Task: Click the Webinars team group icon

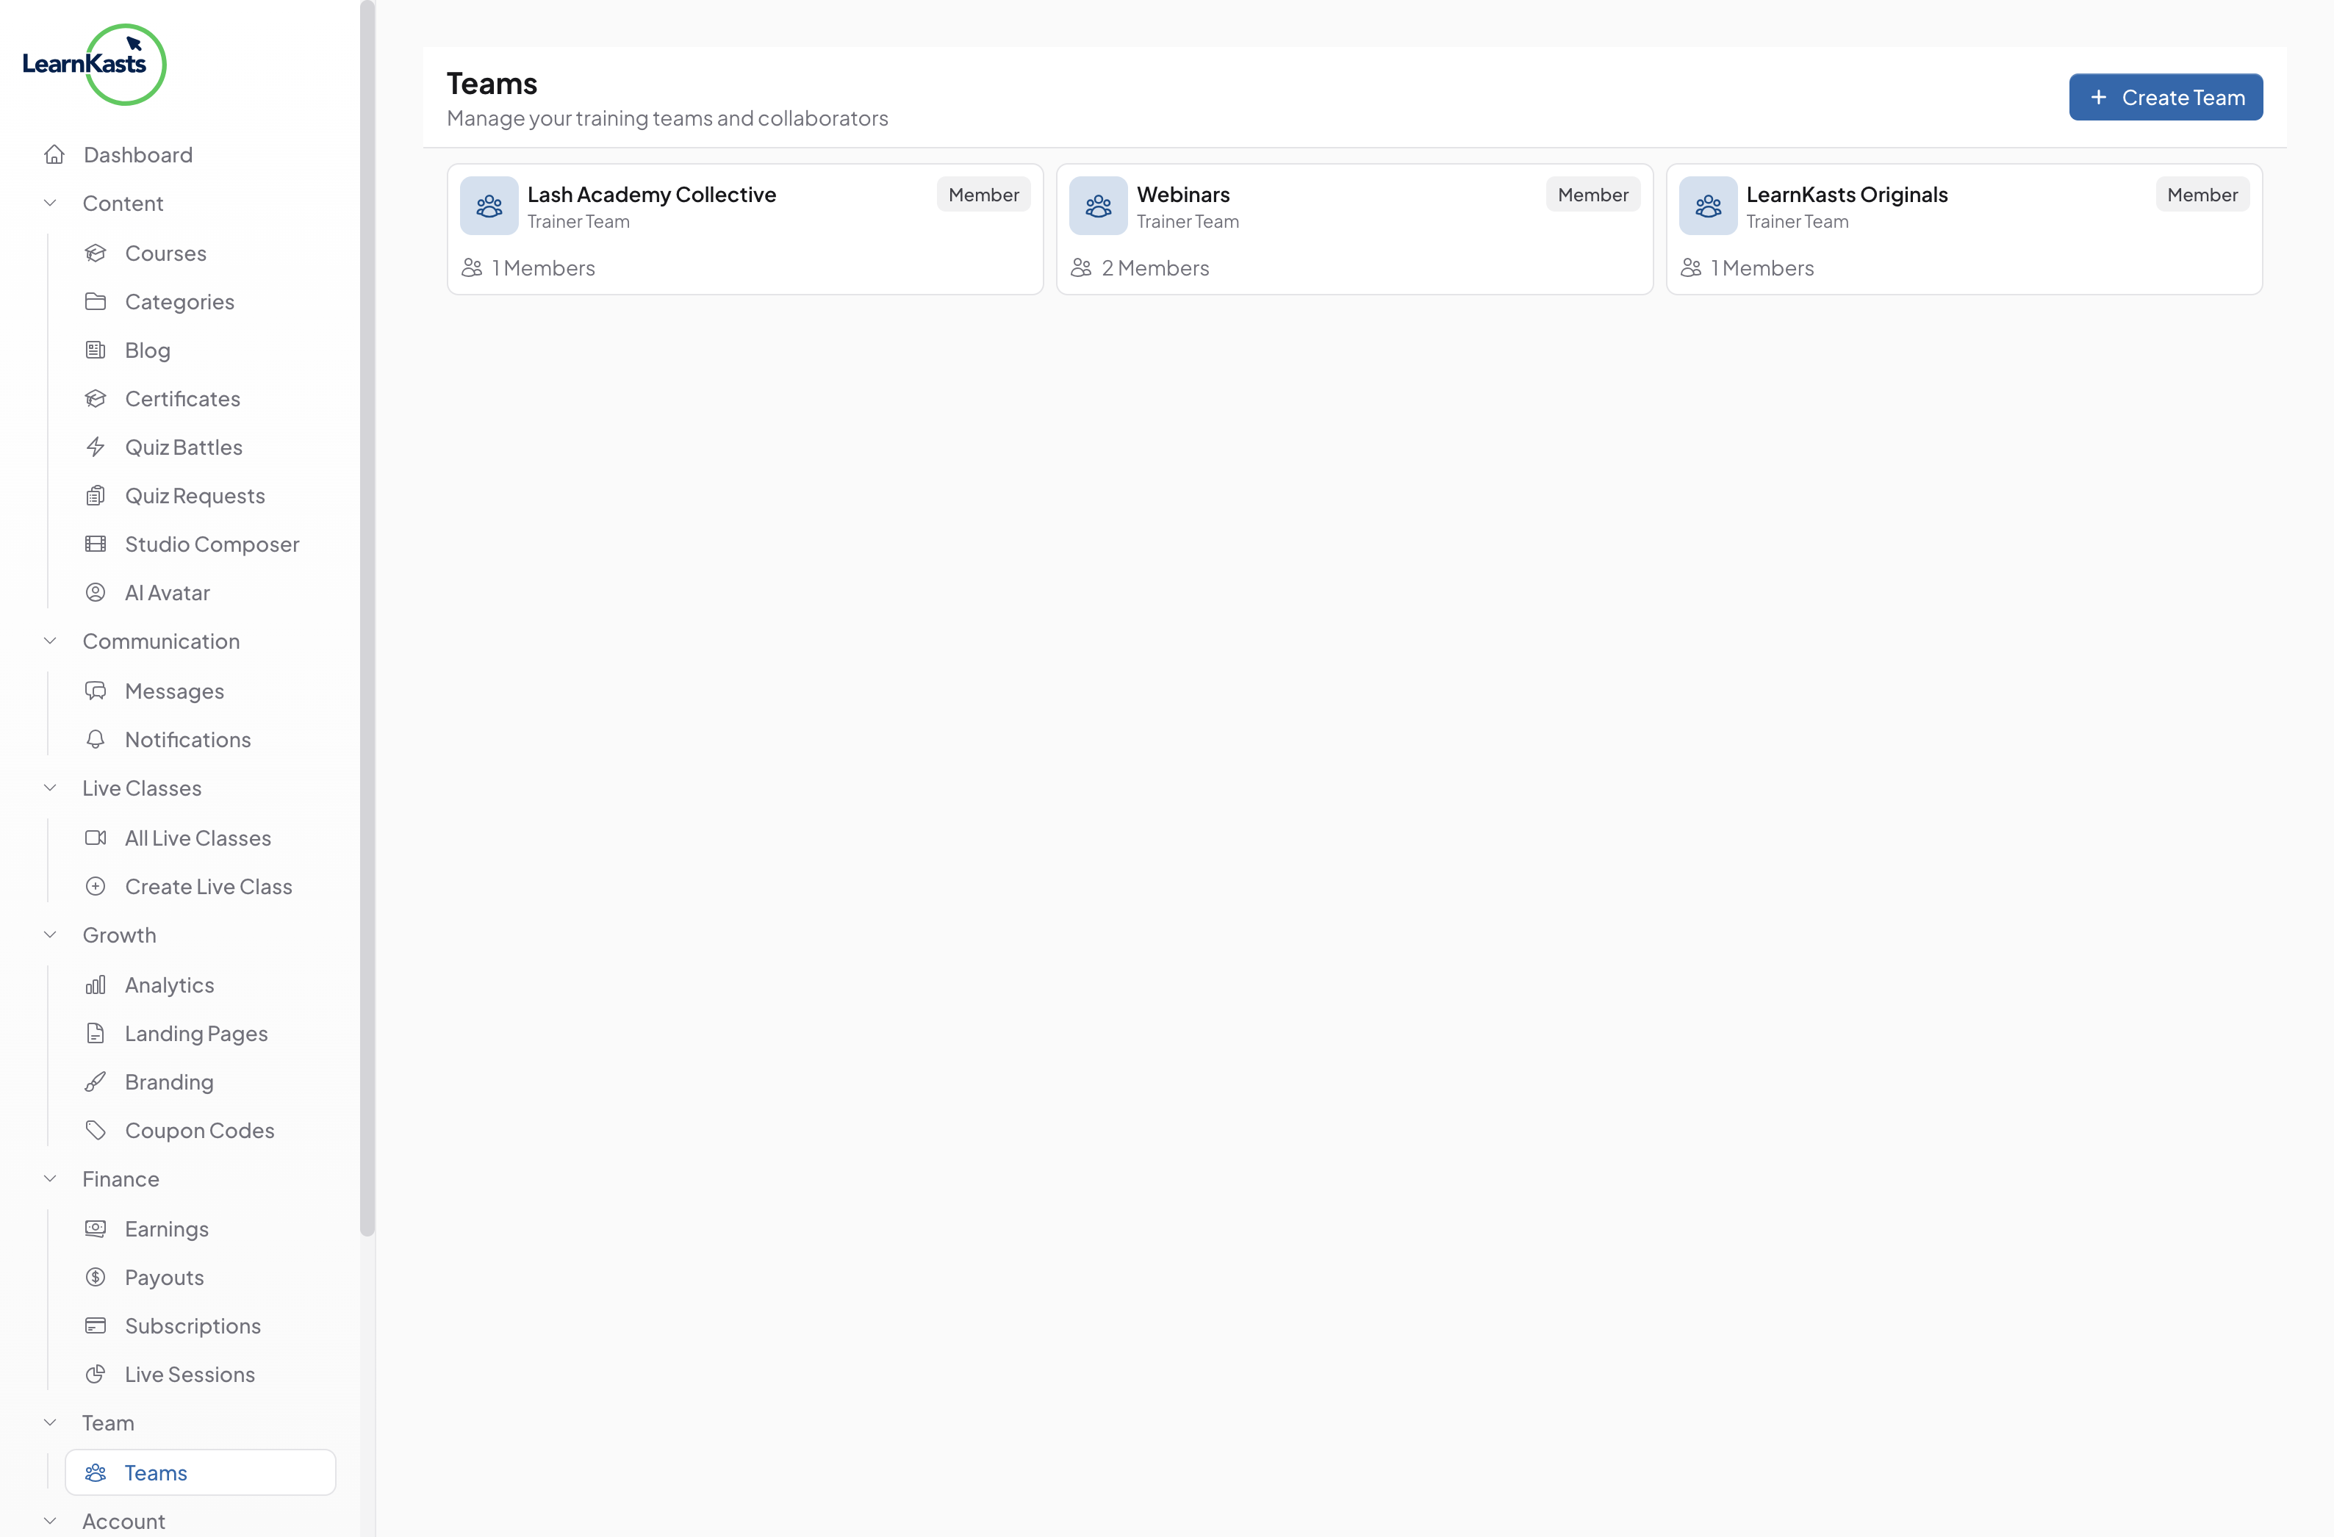Action: (x=1097, y=206)
